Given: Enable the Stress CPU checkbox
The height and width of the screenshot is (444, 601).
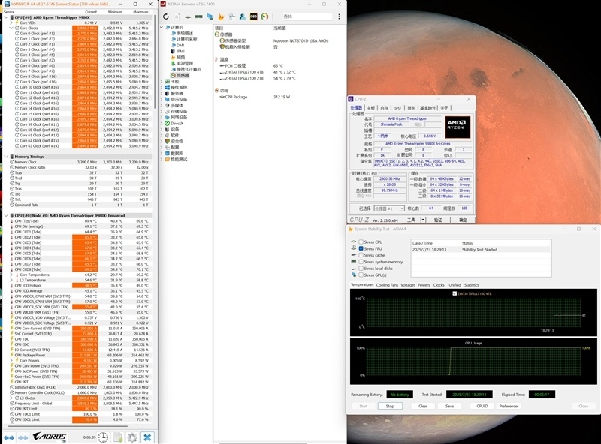Looking at the screenshot, I should coord(361,242).
